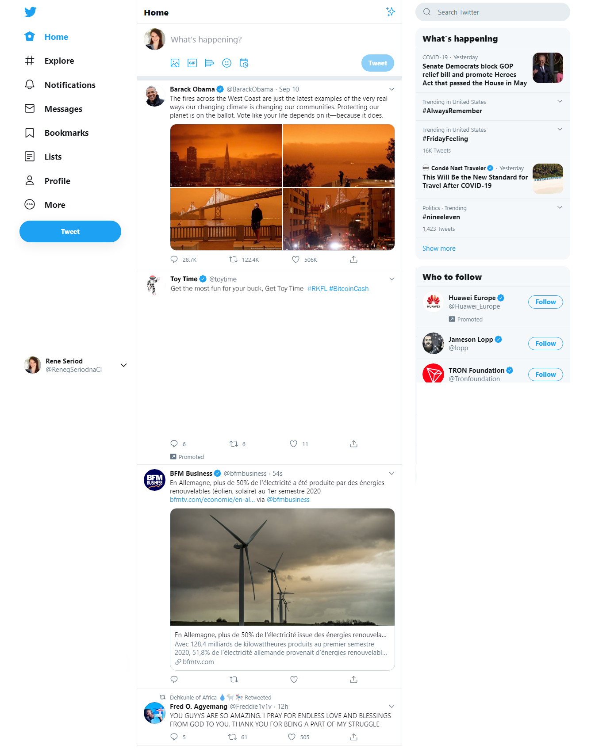
Task: Click Show more under trends
Action: coord(438,248)
